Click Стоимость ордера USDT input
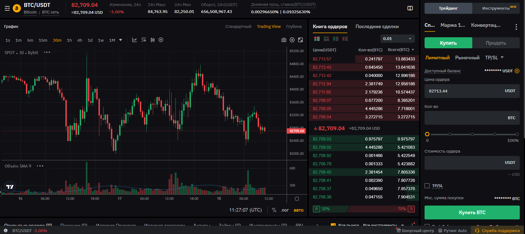 [472, 163]
